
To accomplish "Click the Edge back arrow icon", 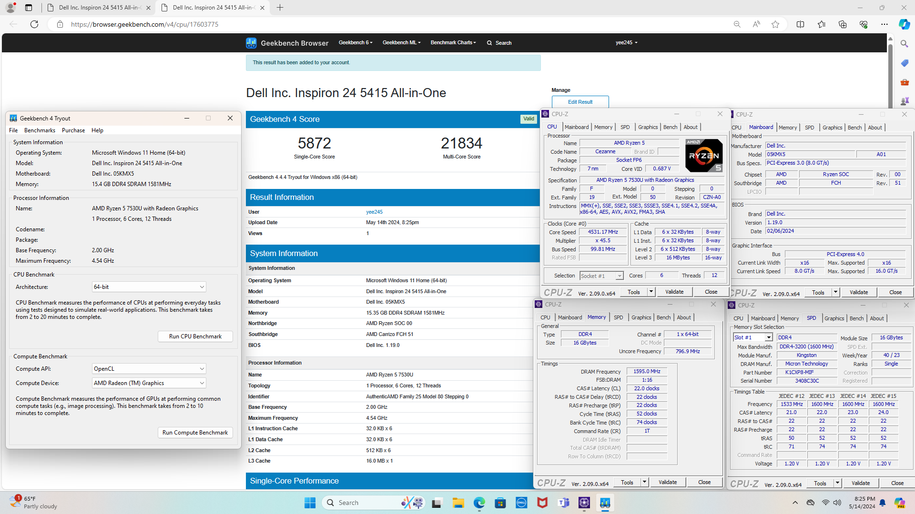I will [x=13, y=24].
